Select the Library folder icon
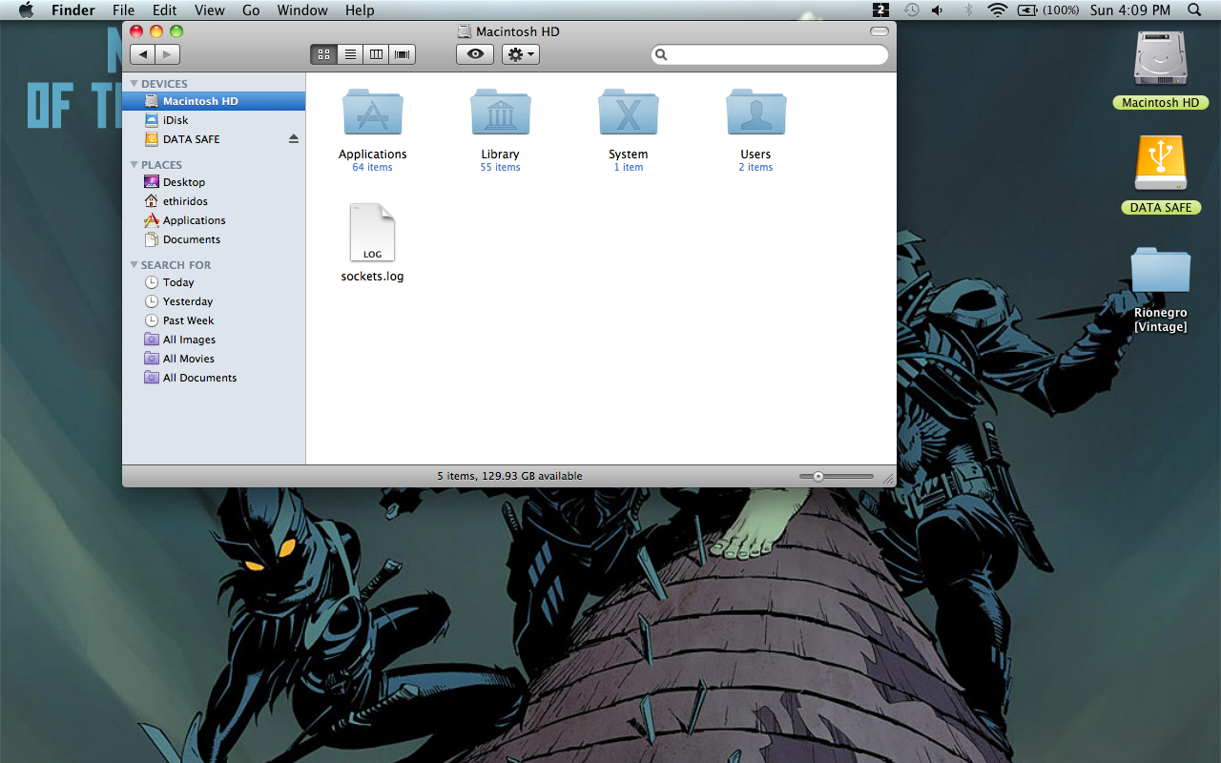Image resolution: width=1221 pixels, height=763 pixels. click(x=501, y=113)
